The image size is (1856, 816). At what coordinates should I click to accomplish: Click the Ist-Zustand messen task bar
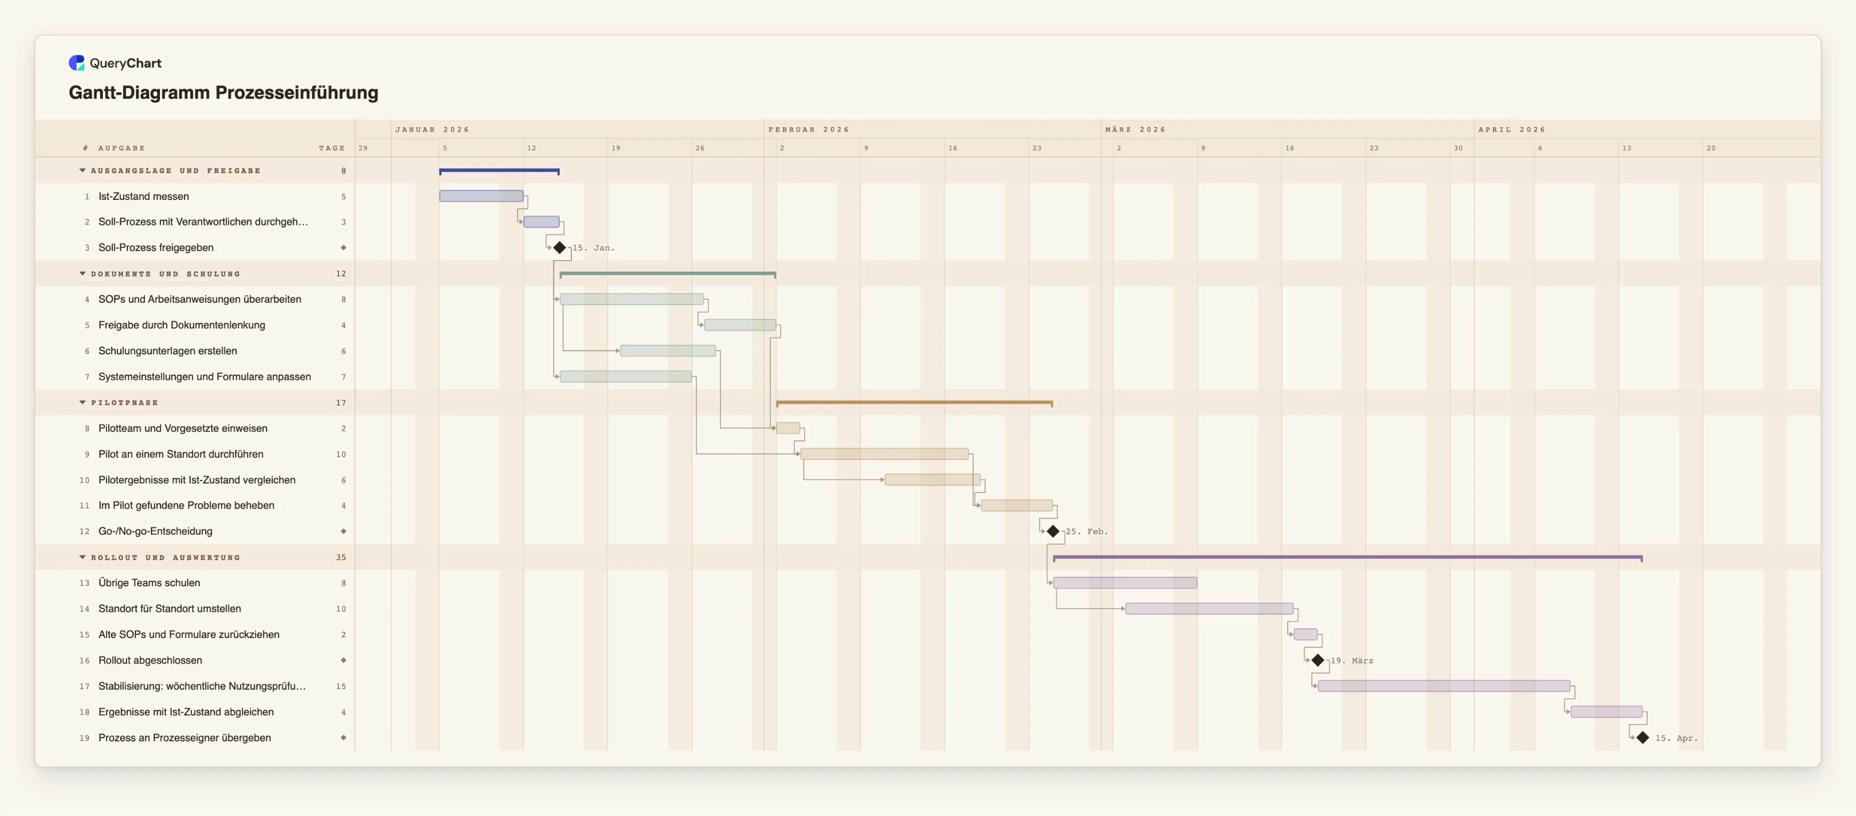click(481, 196)
